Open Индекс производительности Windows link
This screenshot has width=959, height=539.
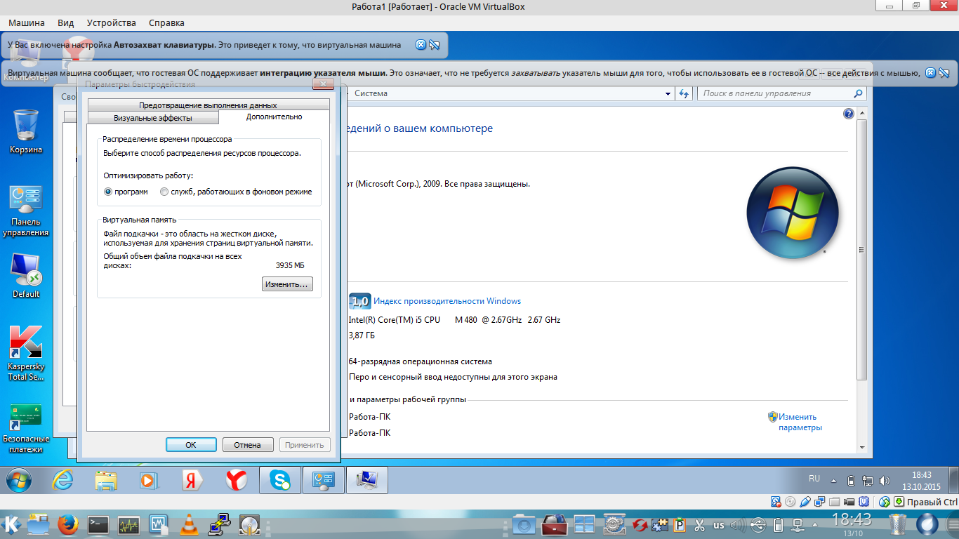click(447, 301)
